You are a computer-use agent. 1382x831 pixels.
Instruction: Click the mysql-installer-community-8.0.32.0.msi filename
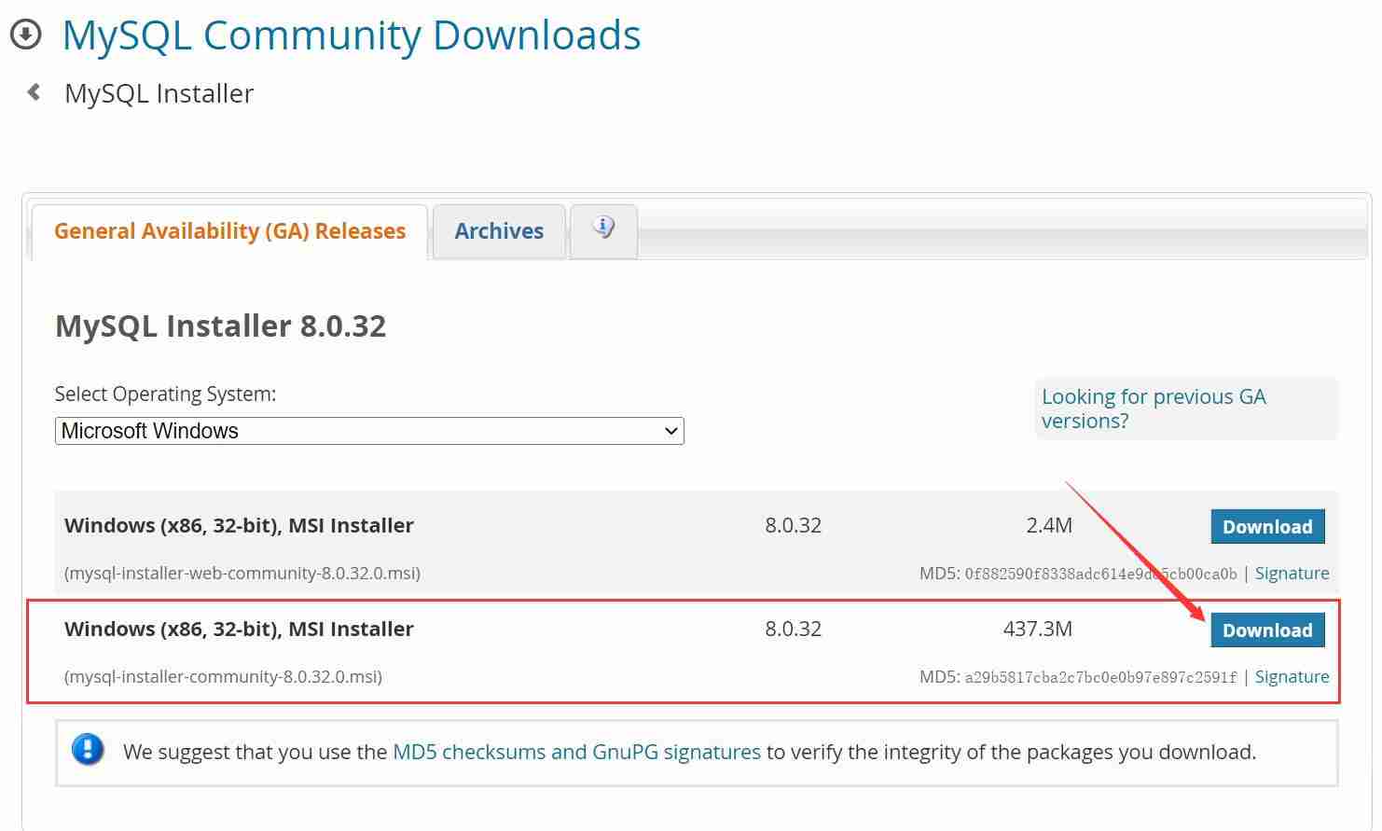(223, 677)
